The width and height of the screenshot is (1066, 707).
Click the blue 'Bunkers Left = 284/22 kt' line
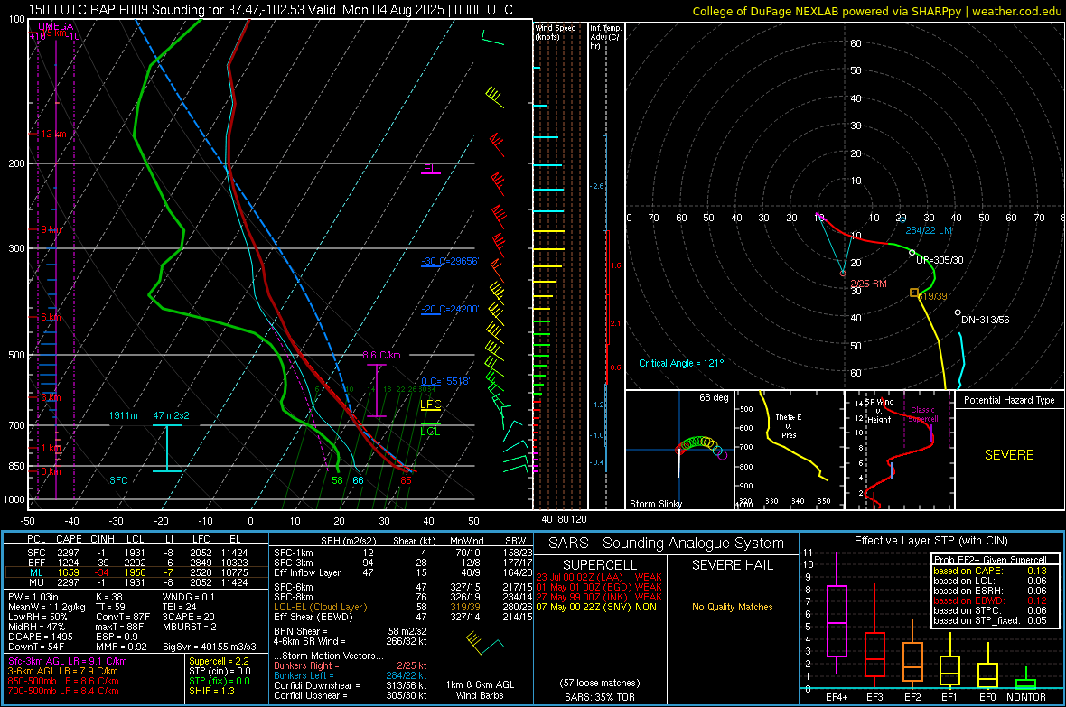[351, 675]
